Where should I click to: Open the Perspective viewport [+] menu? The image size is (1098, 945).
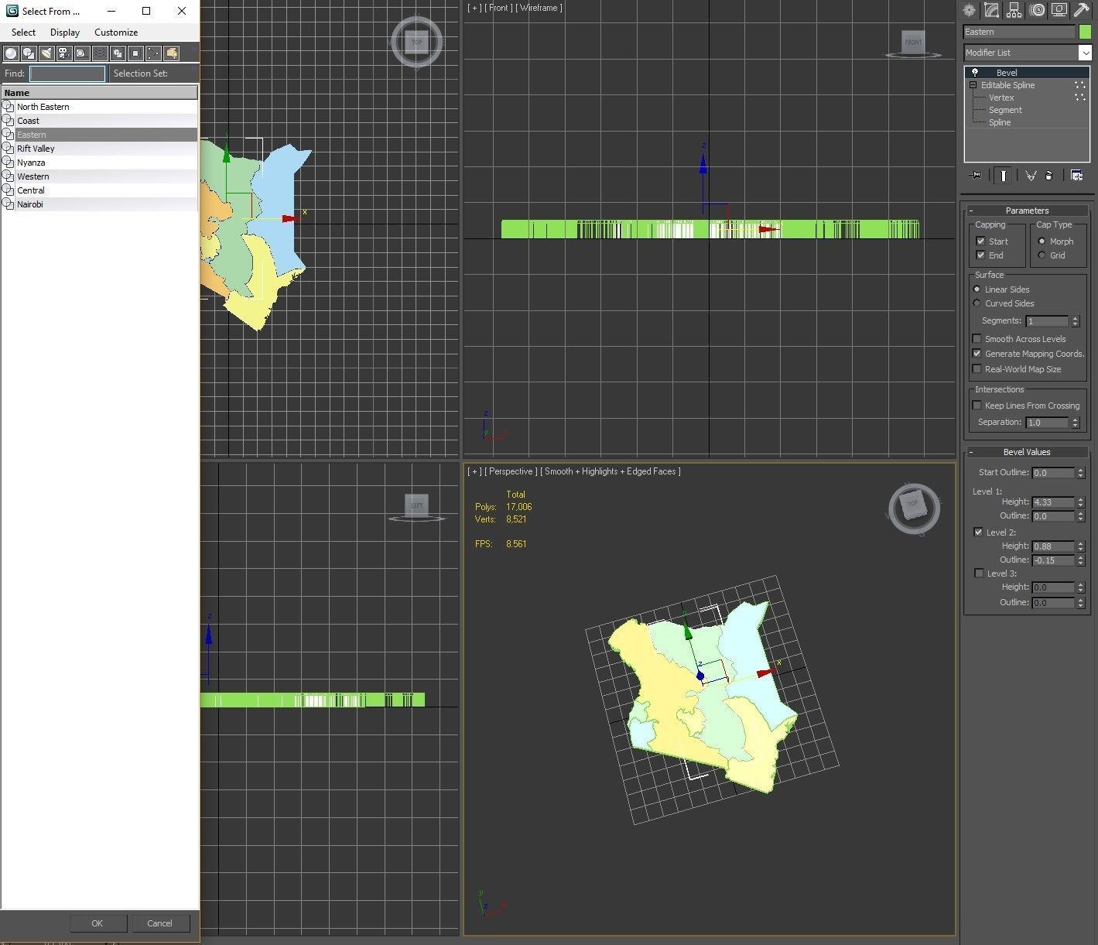tap(474, 471)
